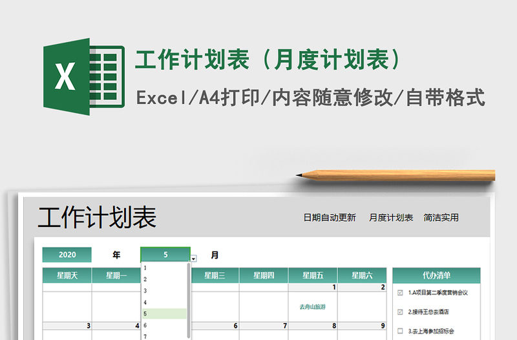Click the 星期天 column header
517x340 pixels.
click(x=67, y=275)
